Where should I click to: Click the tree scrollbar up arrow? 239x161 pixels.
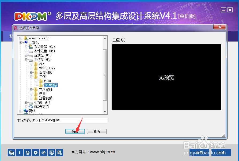coord(105,38)
